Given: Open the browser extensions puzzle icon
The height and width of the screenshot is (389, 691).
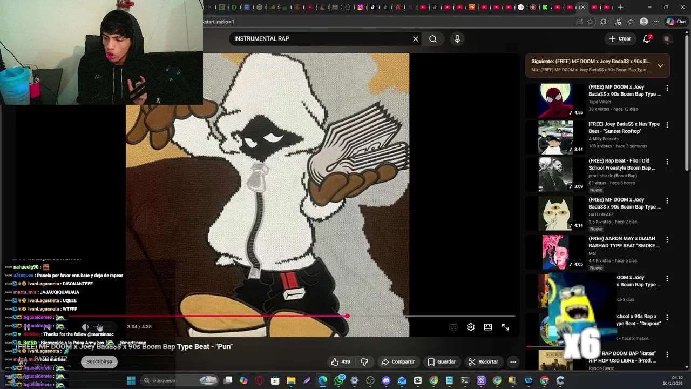Looking at the screenshot, I should (x=604, y=22).
